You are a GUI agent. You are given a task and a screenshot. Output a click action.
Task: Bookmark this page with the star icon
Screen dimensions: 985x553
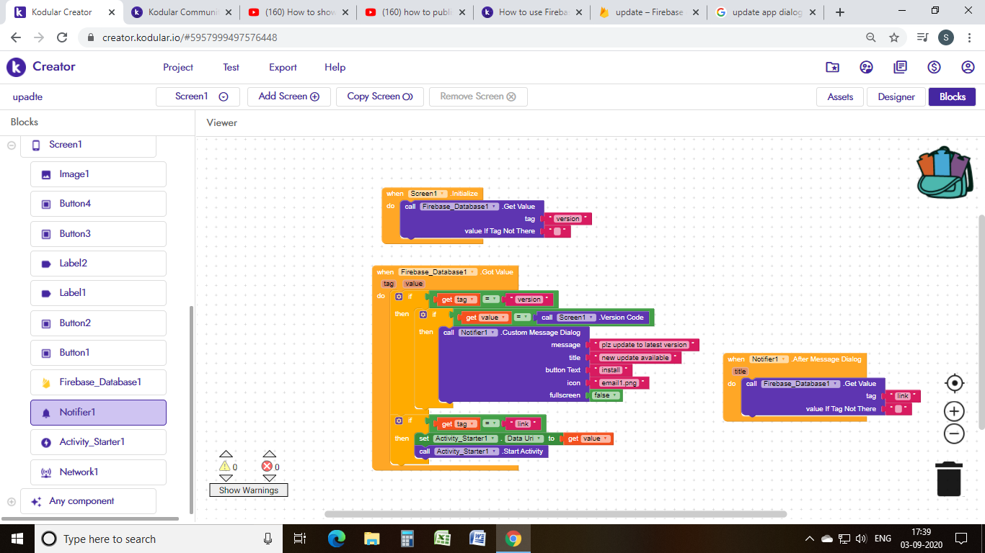point(894,37)
